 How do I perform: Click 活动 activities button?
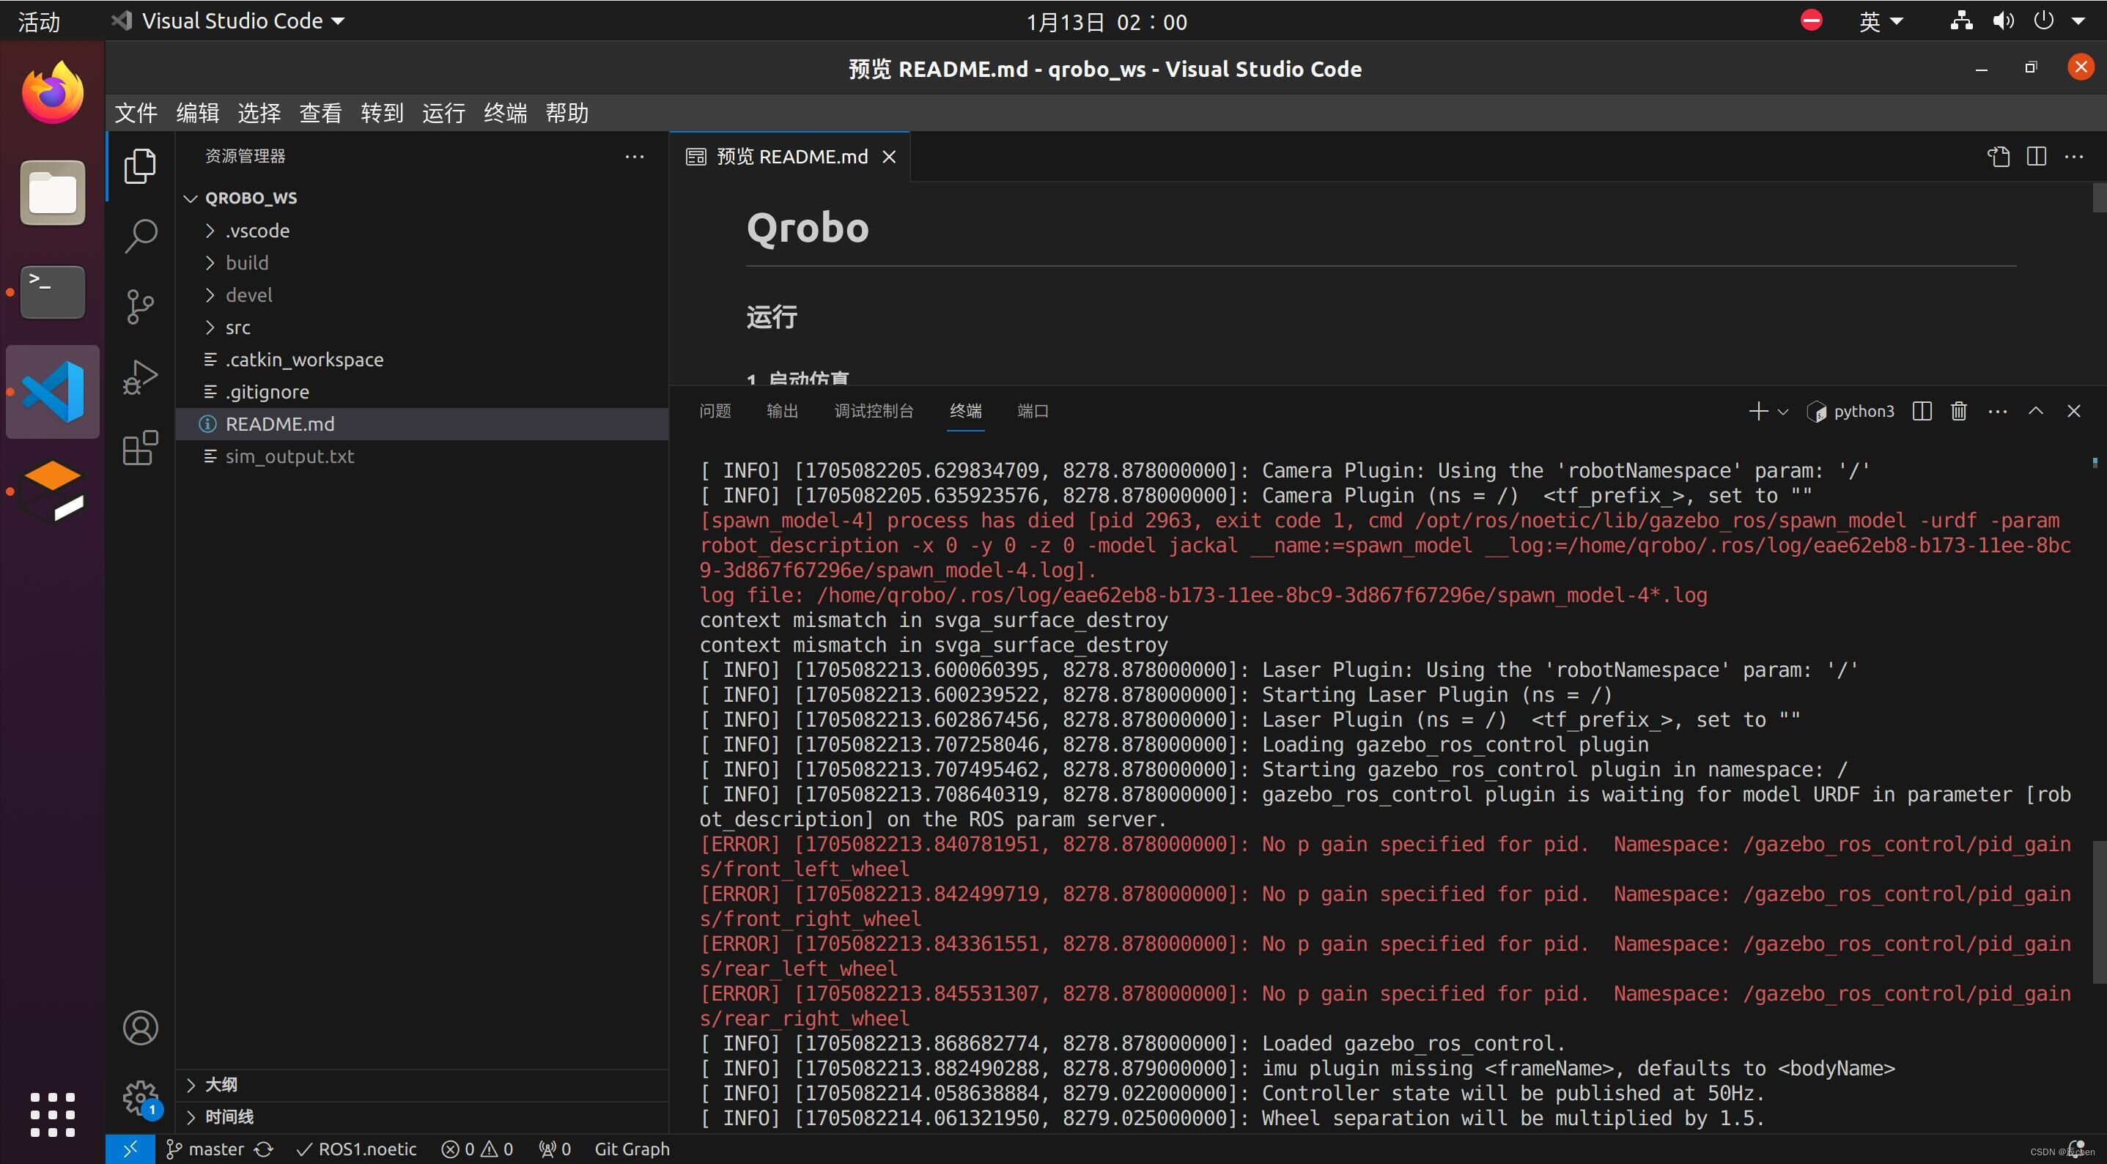click(x=40, y=21)
